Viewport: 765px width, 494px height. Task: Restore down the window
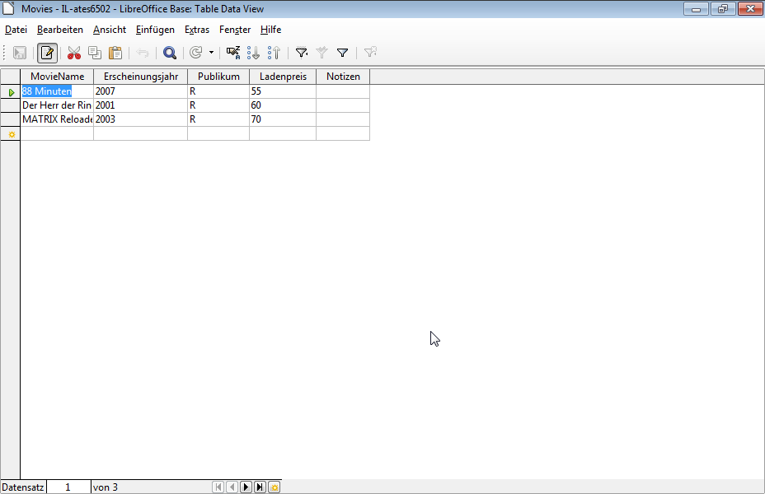pyautogui.click(x=723, y=9)
